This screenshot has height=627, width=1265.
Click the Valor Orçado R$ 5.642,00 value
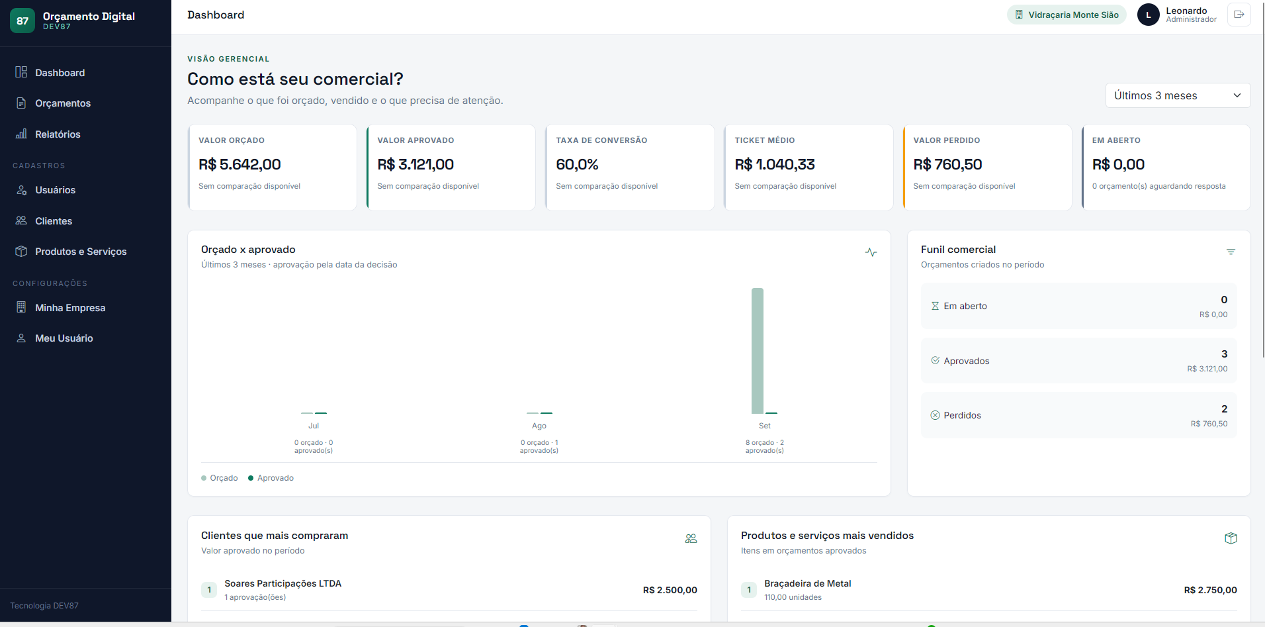pos(240,164)
